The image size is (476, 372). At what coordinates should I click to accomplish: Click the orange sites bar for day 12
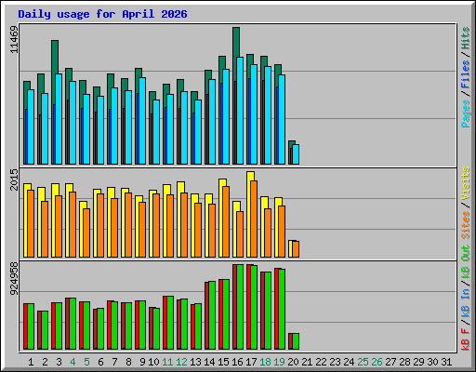184,225
